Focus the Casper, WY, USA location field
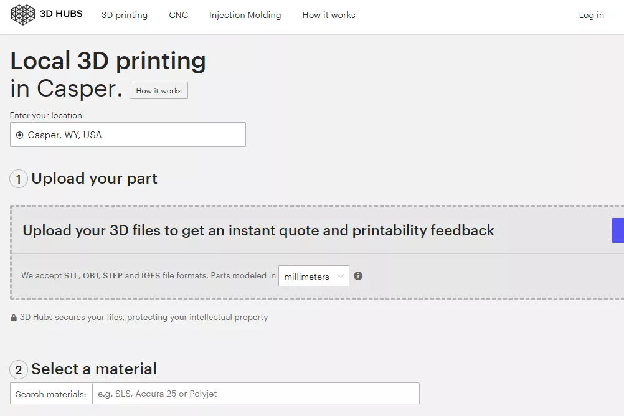 pos(134,135)
